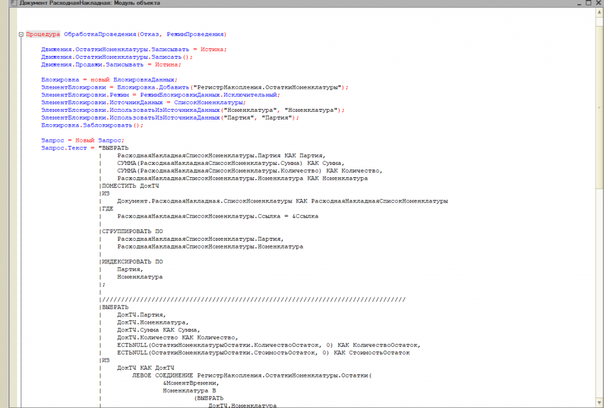Click СУММА line with КАК Сумма

[231, 163]
